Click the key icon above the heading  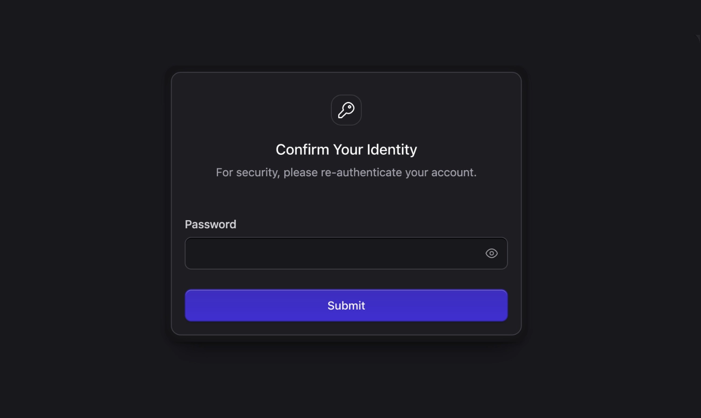pos(346,110)
